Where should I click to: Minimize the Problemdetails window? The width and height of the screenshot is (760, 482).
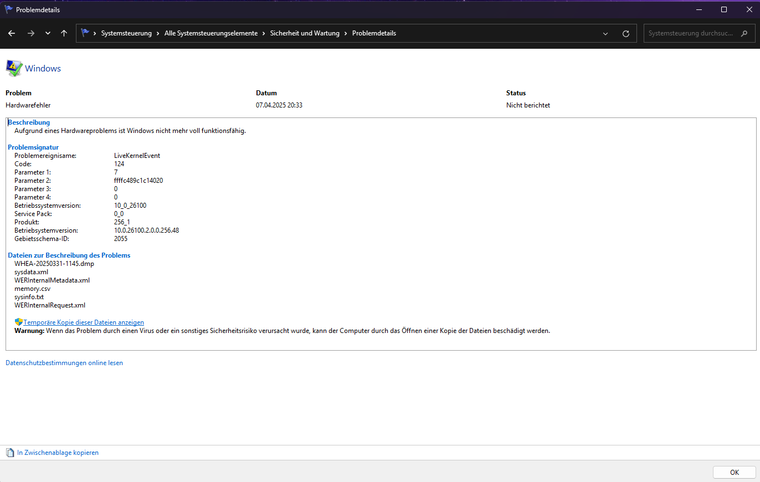[699, 9]
